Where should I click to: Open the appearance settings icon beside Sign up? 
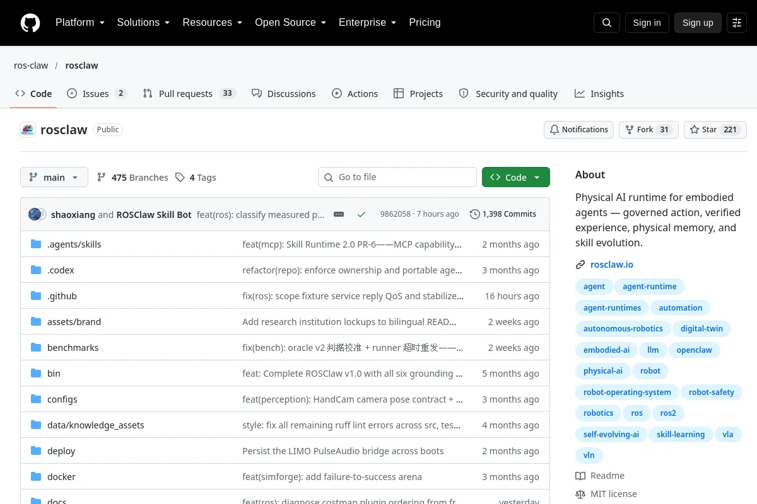click(x=737, y=23)
